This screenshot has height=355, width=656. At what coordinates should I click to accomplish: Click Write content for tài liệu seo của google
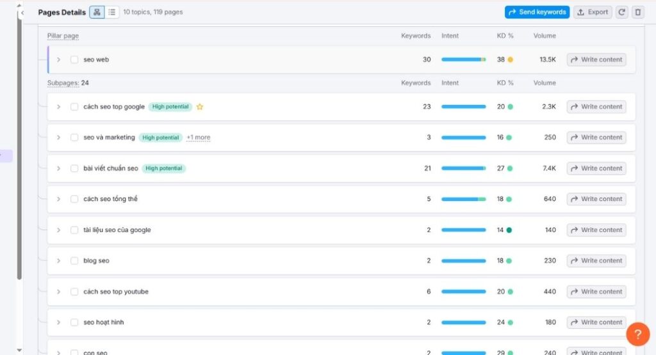(x=596, y=230)
